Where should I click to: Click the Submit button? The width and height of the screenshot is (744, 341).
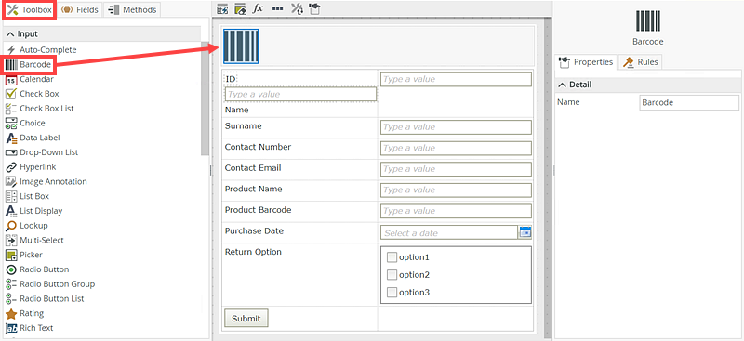[x=246, y=318]
